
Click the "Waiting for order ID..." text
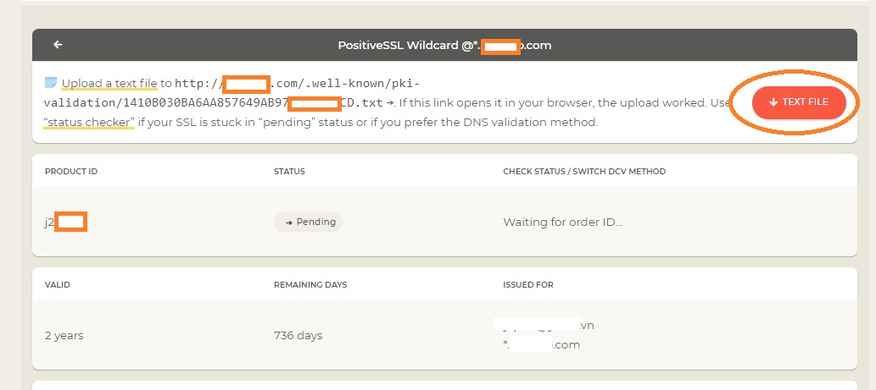click(562, 222)
